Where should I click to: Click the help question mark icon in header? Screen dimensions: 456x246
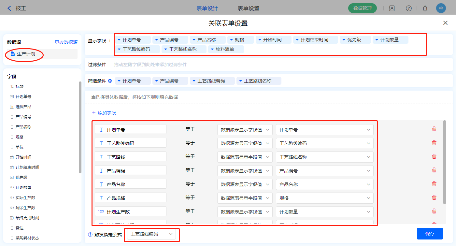point(408,8)
